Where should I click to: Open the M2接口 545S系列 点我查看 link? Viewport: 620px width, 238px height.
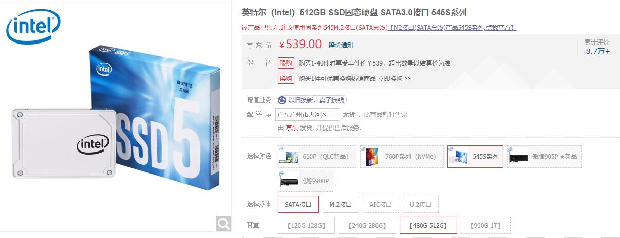pyautogui.click(x=453, y=28)
